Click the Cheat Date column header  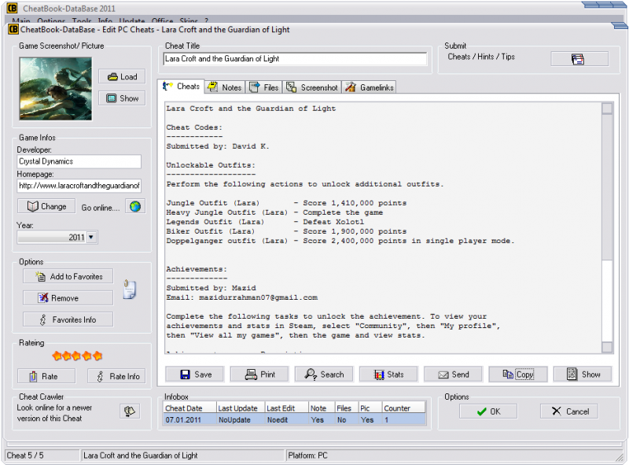click(190, 408)
